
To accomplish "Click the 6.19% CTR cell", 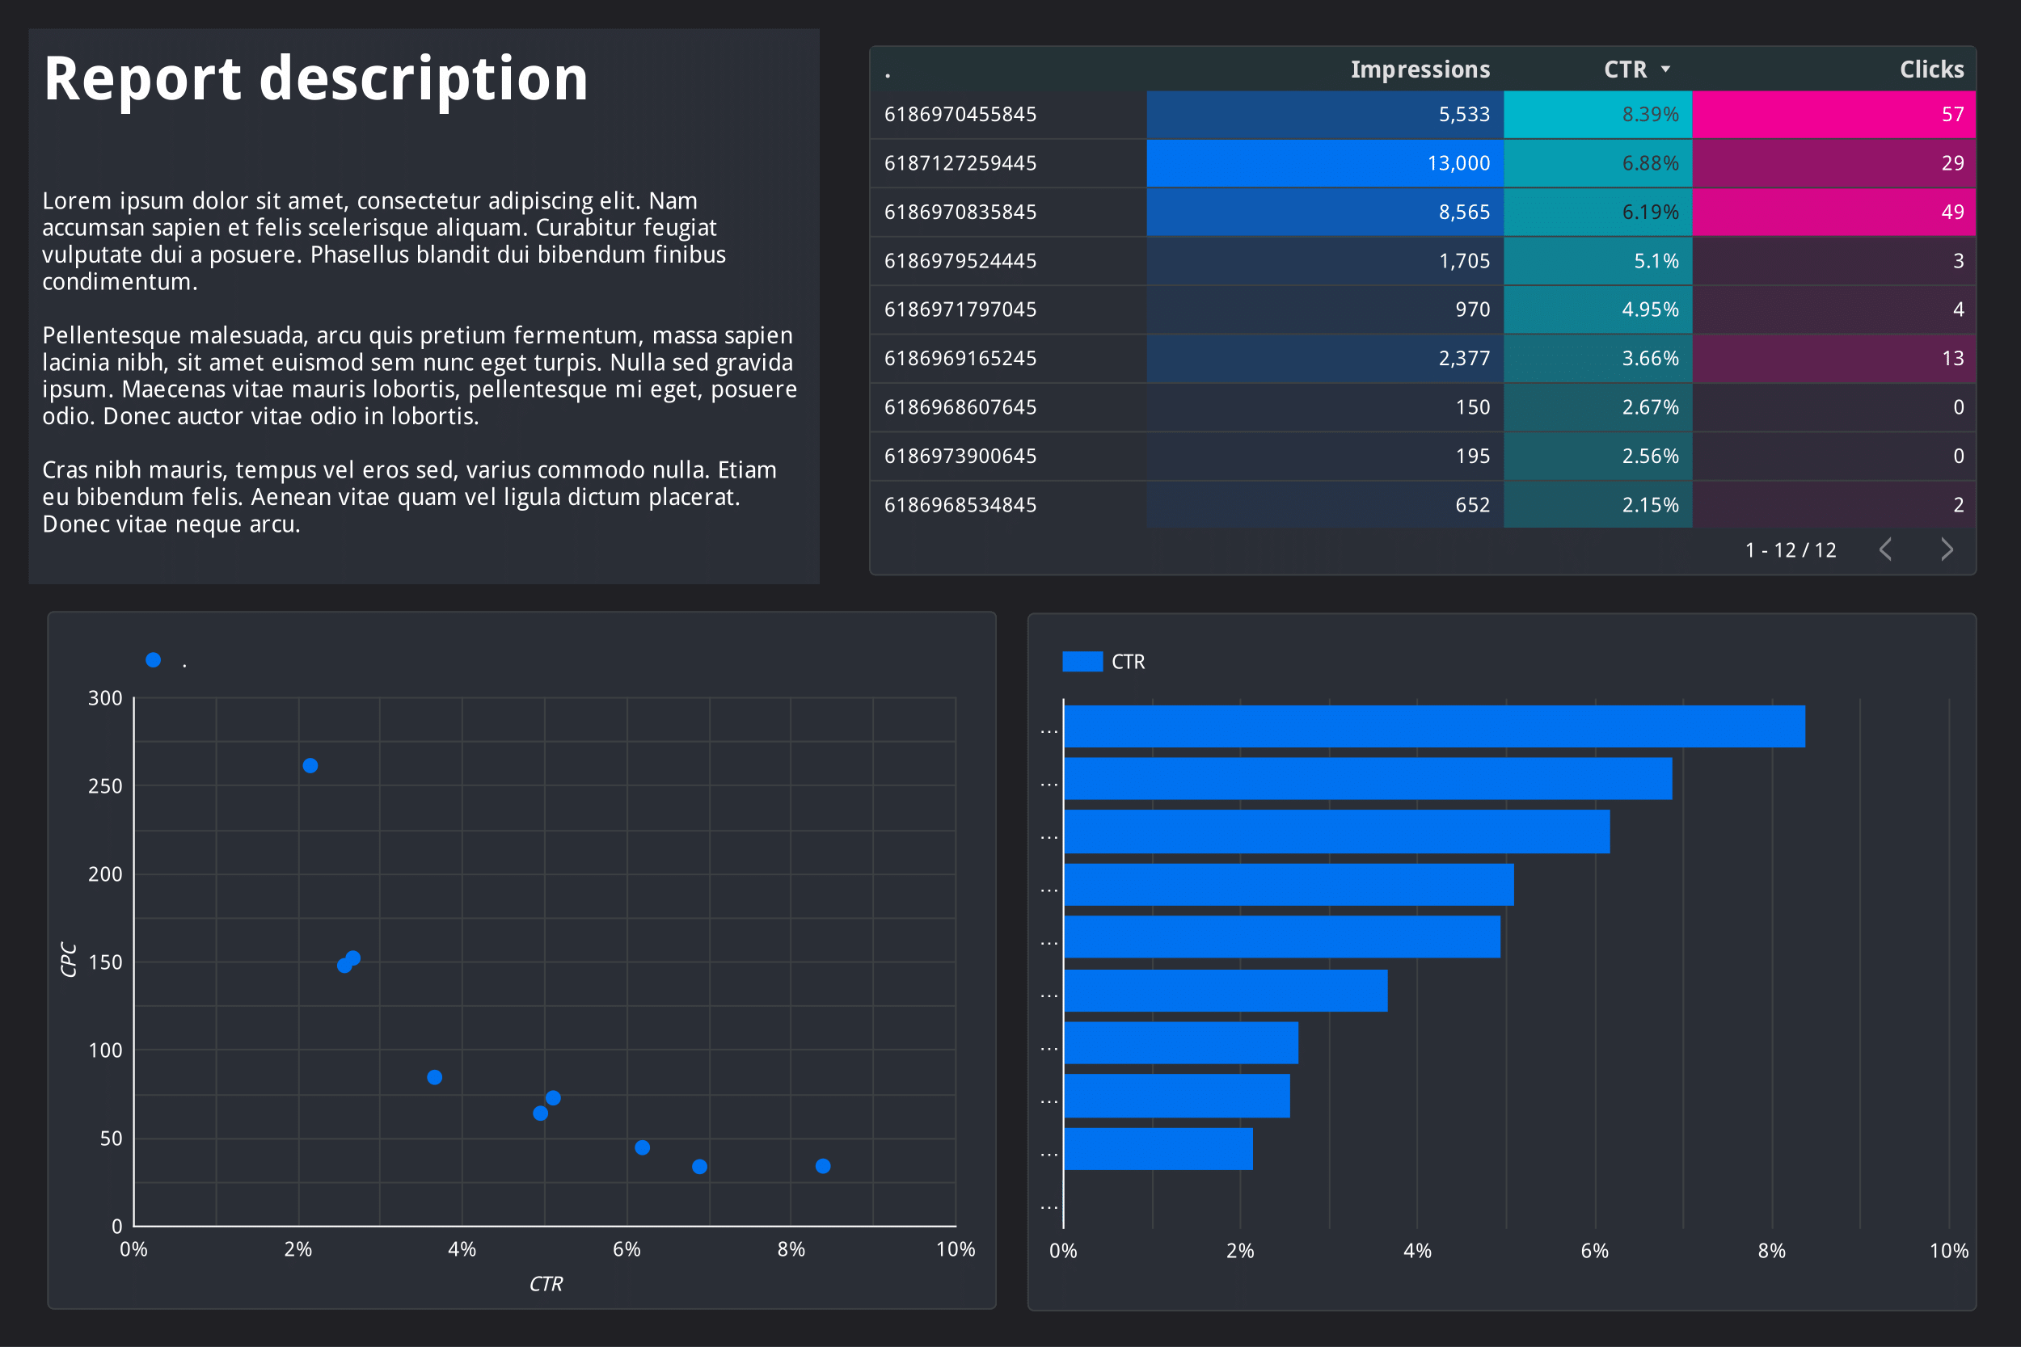I will pos(1598,213).
